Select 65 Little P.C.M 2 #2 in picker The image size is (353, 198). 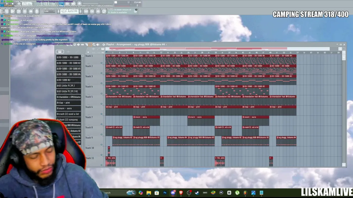(x=69, y=91)
